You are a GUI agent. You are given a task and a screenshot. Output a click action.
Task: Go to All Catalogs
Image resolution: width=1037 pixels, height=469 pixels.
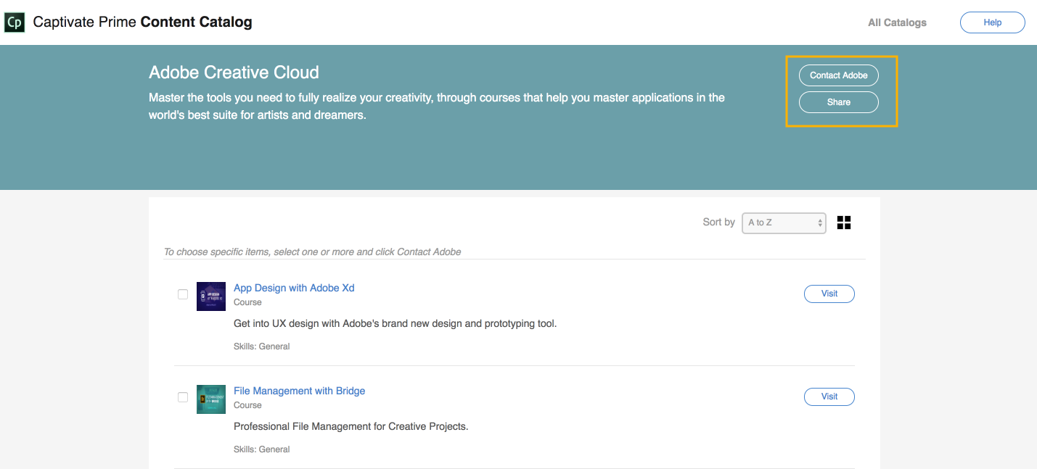tap(897, 22)
